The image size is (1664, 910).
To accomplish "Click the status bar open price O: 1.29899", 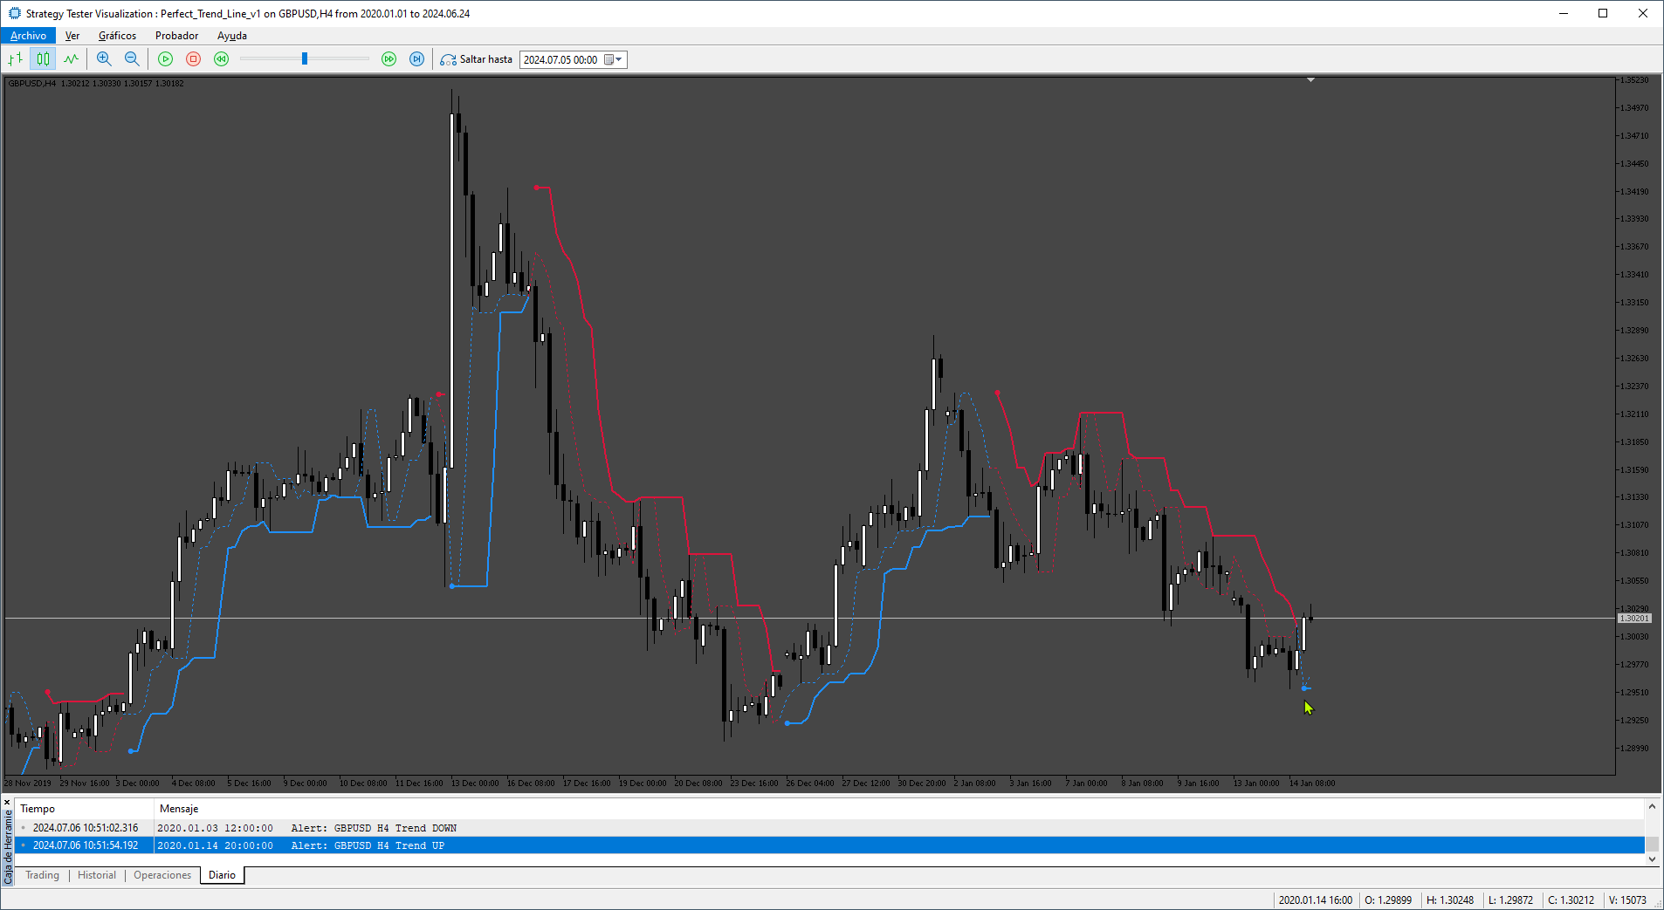I will [1388, 900].
